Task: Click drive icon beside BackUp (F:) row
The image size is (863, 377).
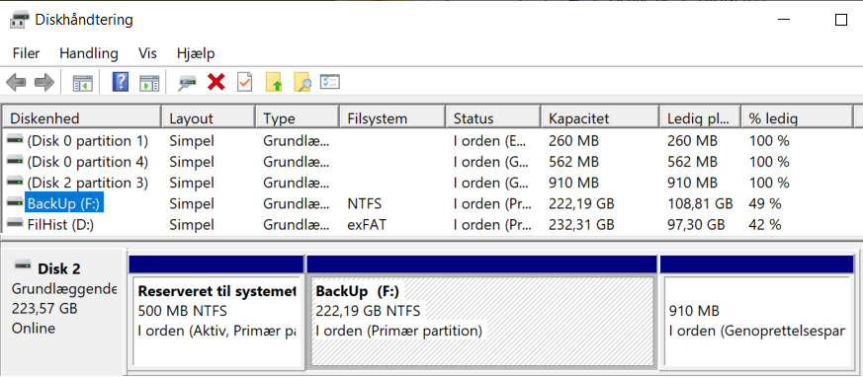Action: click(16, 203)
